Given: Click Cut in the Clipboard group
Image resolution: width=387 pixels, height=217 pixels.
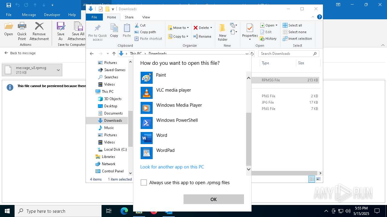Looking at the screenshot, I should pyautogui.click(x=140, y=25).
